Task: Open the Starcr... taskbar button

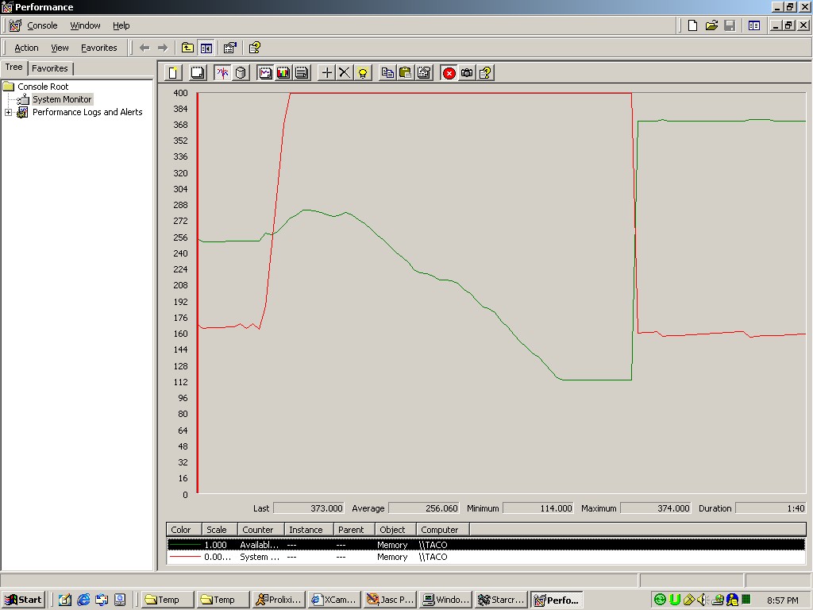Action: tap(501, 600)
